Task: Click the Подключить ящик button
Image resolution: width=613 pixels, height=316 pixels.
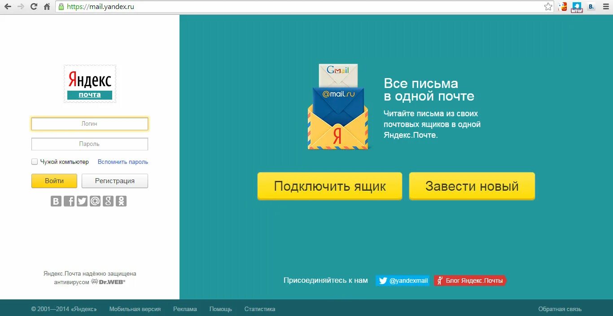Action: (x=330, y=186)
